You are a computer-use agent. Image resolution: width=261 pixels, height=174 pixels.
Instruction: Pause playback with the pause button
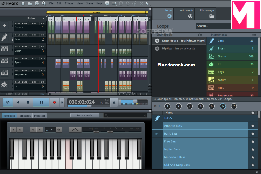pyautogui.click(x=41, y=102)
